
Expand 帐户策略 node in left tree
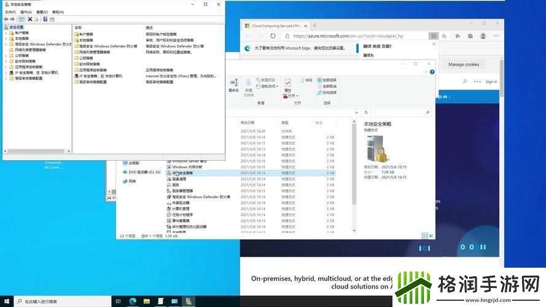point(6,33)
